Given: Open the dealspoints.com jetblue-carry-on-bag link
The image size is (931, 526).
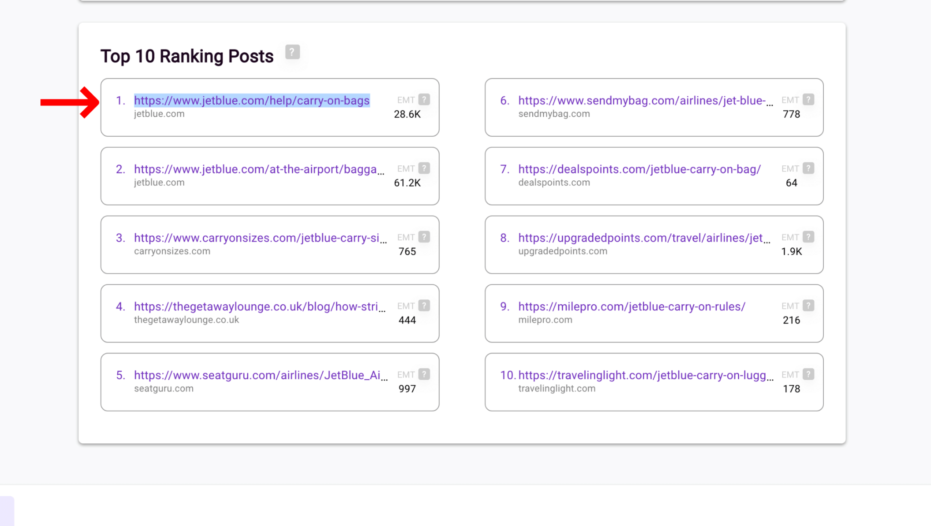Looking at the screenshot, I should tap(639, 169).
